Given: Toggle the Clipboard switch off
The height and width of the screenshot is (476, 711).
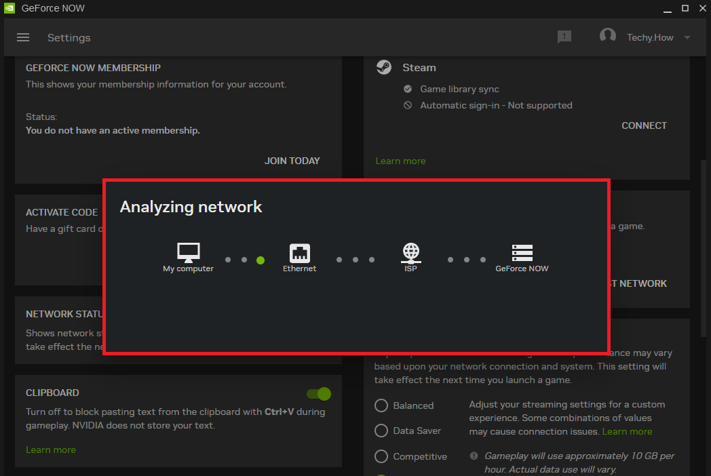Looking at the screenshot, I should tap(319, 394).
